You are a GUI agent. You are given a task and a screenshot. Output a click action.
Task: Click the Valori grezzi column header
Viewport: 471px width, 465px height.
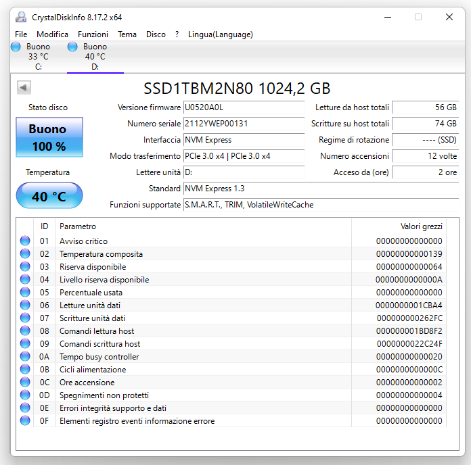[x=399, y=226]
